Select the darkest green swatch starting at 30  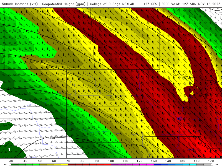pos(15,165)
